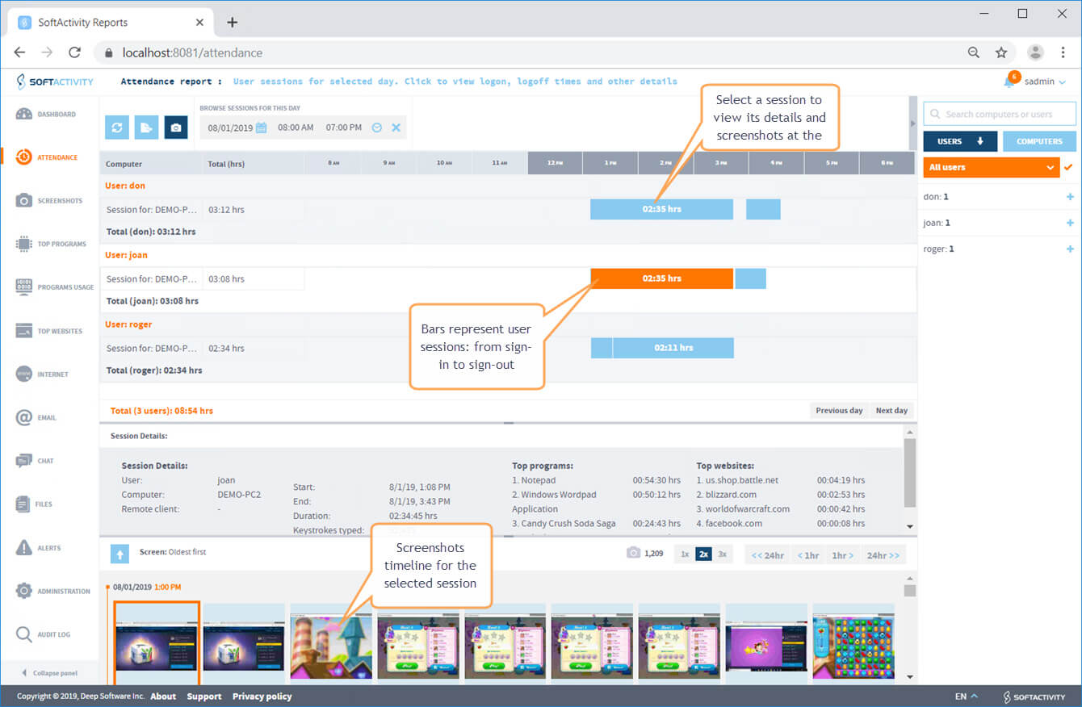Screen dimensions: 1082x707
Task: Click the sort order arrow icon
Action: tap(119, 554)
